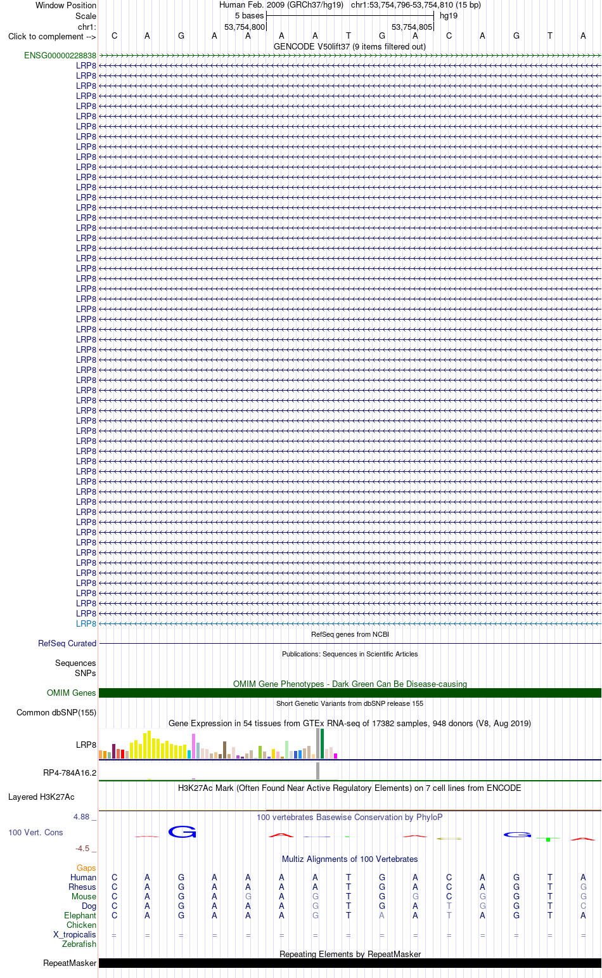Click the Window Position label
Viewport: 602px width, 978px height.
tap(66, 5)
